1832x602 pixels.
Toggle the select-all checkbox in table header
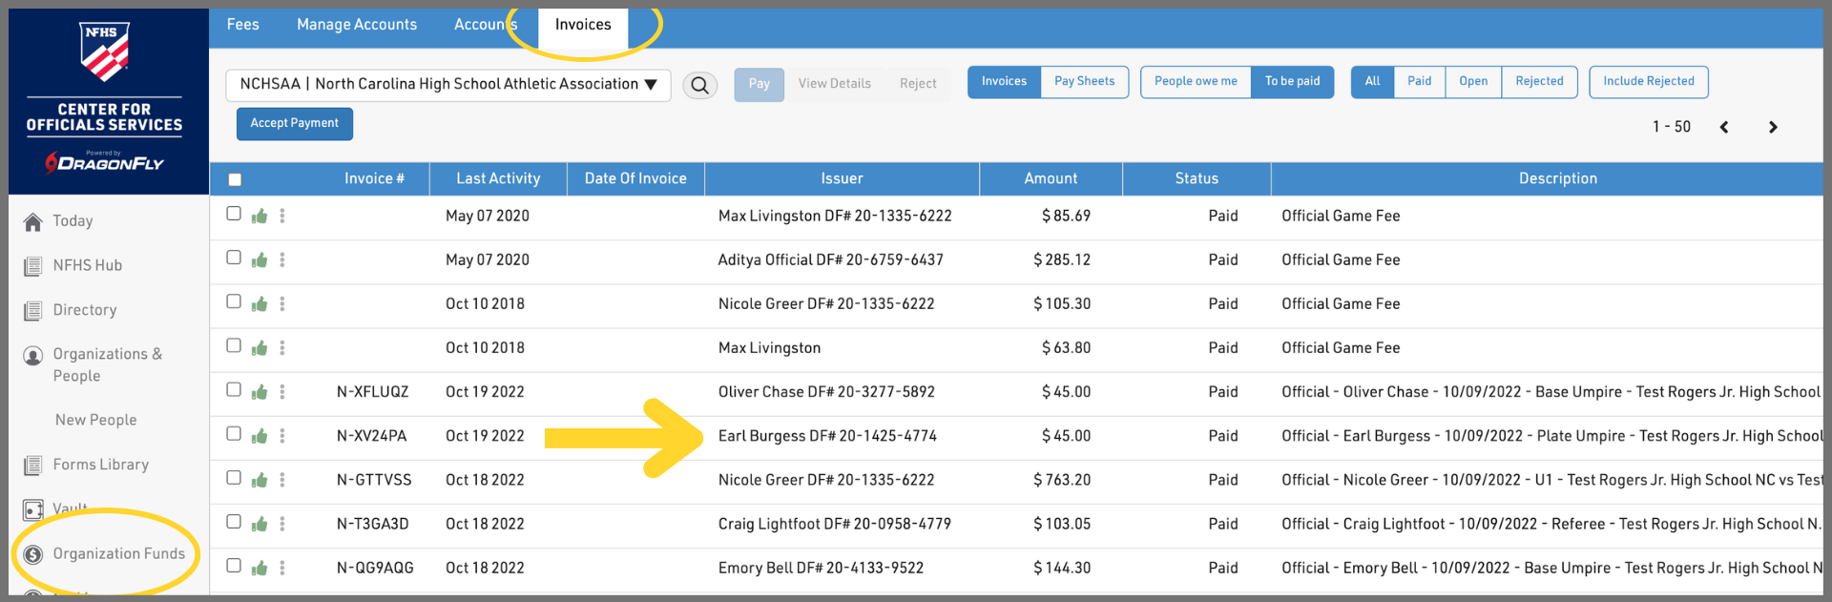(235, 179)
